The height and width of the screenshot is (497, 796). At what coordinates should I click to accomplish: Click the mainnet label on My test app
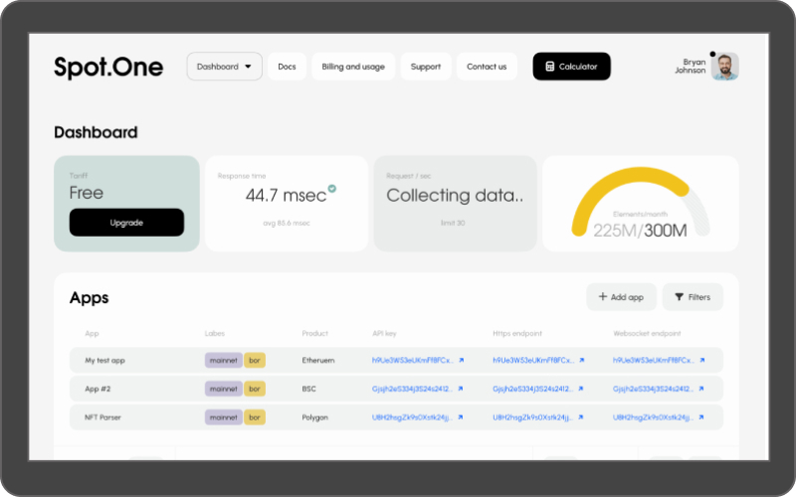coord(223,360)
